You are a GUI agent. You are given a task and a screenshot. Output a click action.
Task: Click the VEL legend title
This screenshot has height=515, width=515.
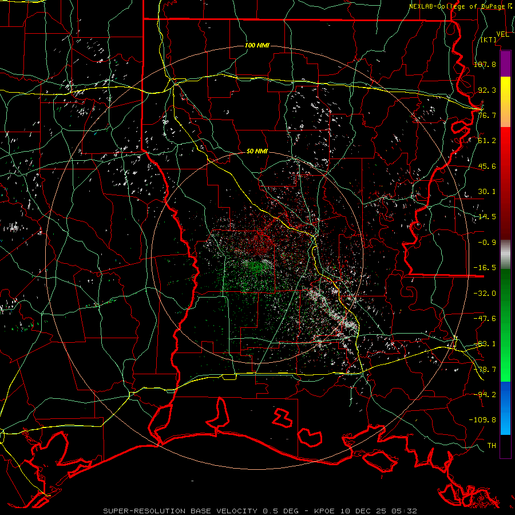(x=502, y=34)
